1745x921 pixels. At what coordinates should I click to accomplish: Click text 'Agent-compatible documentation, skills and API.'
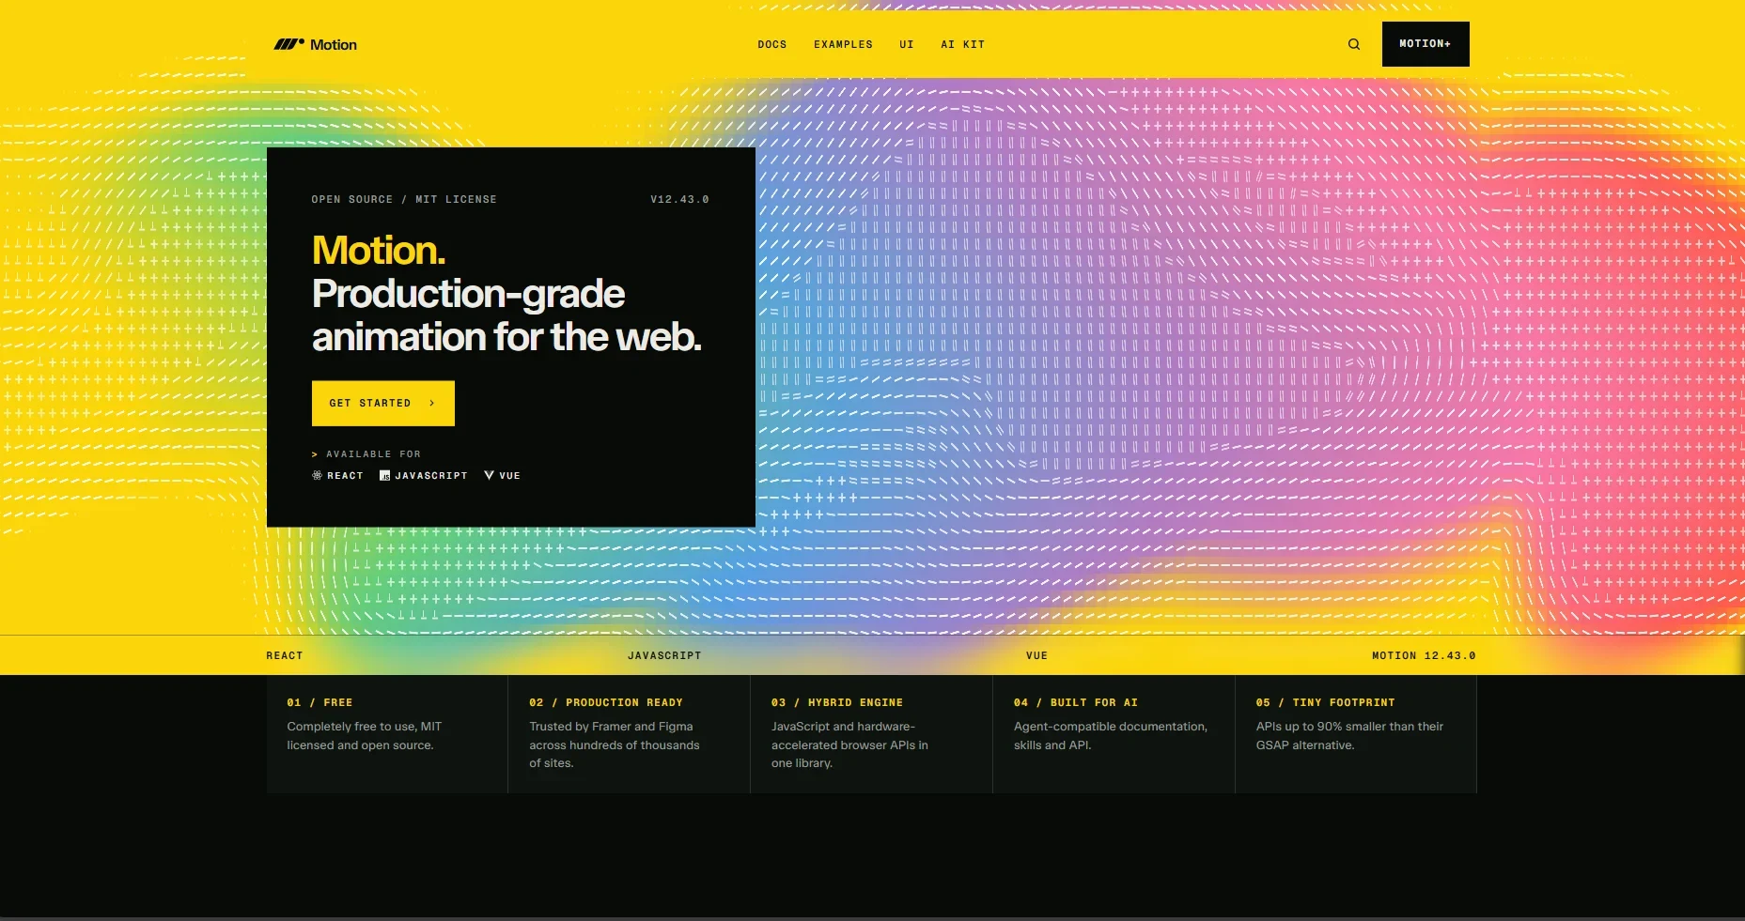[1111, 736]
